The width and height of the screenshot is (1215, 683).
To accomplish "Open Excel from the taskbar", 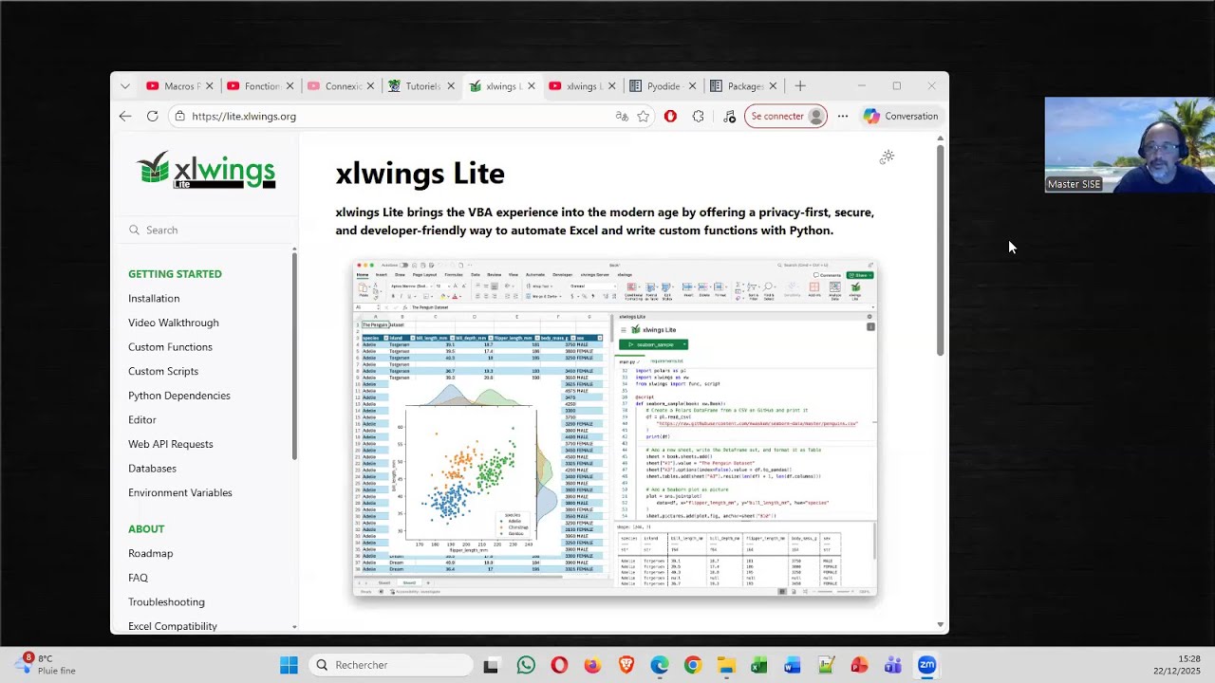I will coord(759,665).
